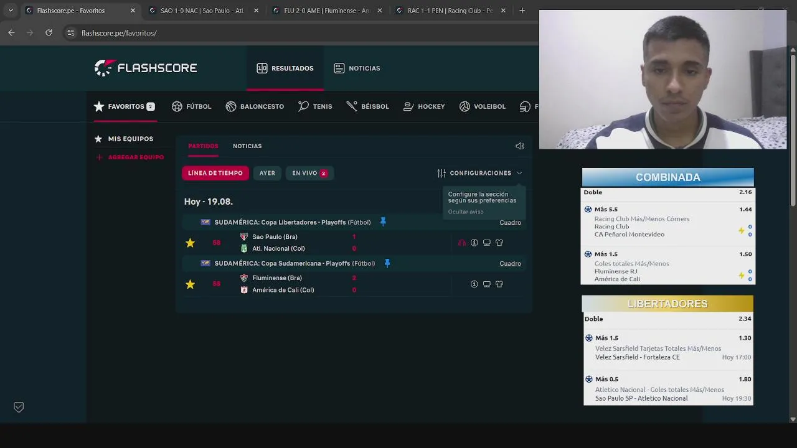Reload the current page

pos(49,33)
